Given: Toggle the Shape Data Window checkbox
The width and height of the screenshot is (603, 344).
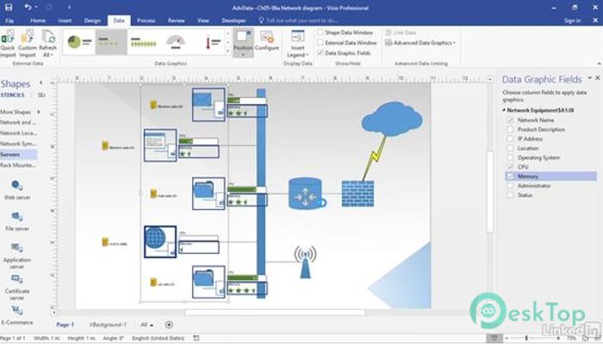Looking at the screenshot, I should [320, 33].
